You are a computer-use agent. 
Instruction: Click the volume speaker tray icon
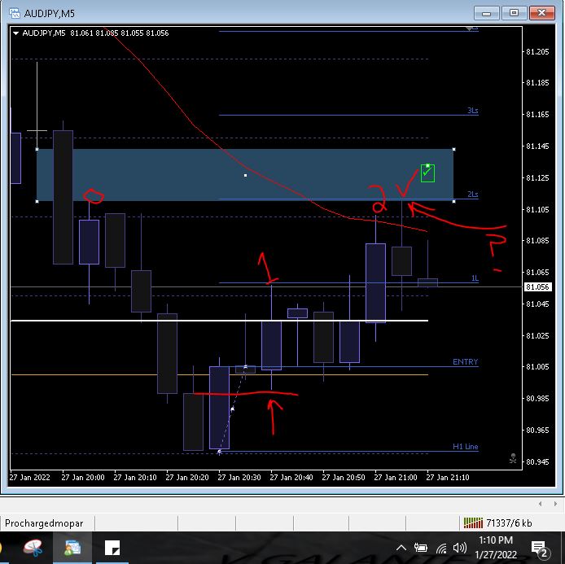pos(460,549)
